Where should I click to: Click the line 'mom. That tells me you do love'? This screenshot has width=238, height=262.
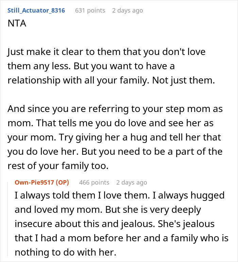(111, 123)
